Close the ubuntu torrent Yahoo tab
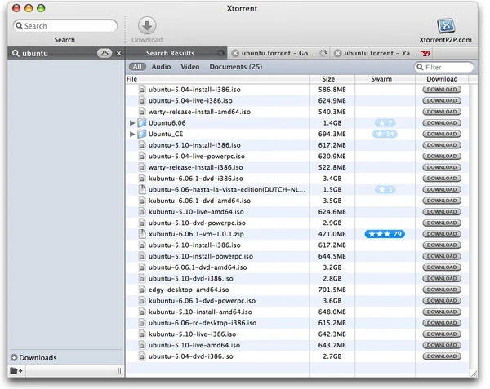Image resolution: width=490 pixels, height=389 pixels. pos(337,53)
